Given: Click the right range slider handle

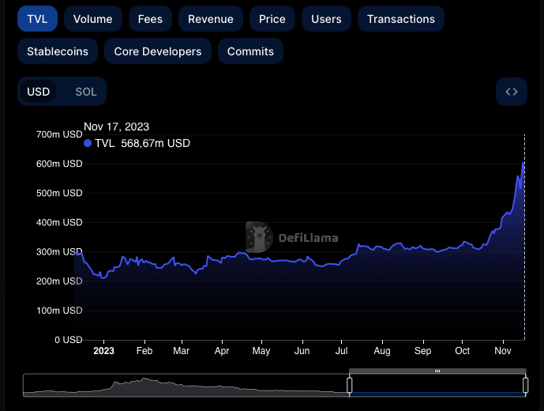Looking at the screenshot, I should coord(525,385).
